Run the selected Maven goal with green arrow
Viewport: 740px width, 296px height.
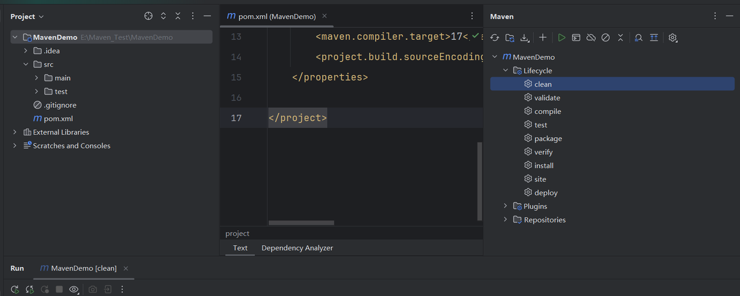[x=561, y=38]
